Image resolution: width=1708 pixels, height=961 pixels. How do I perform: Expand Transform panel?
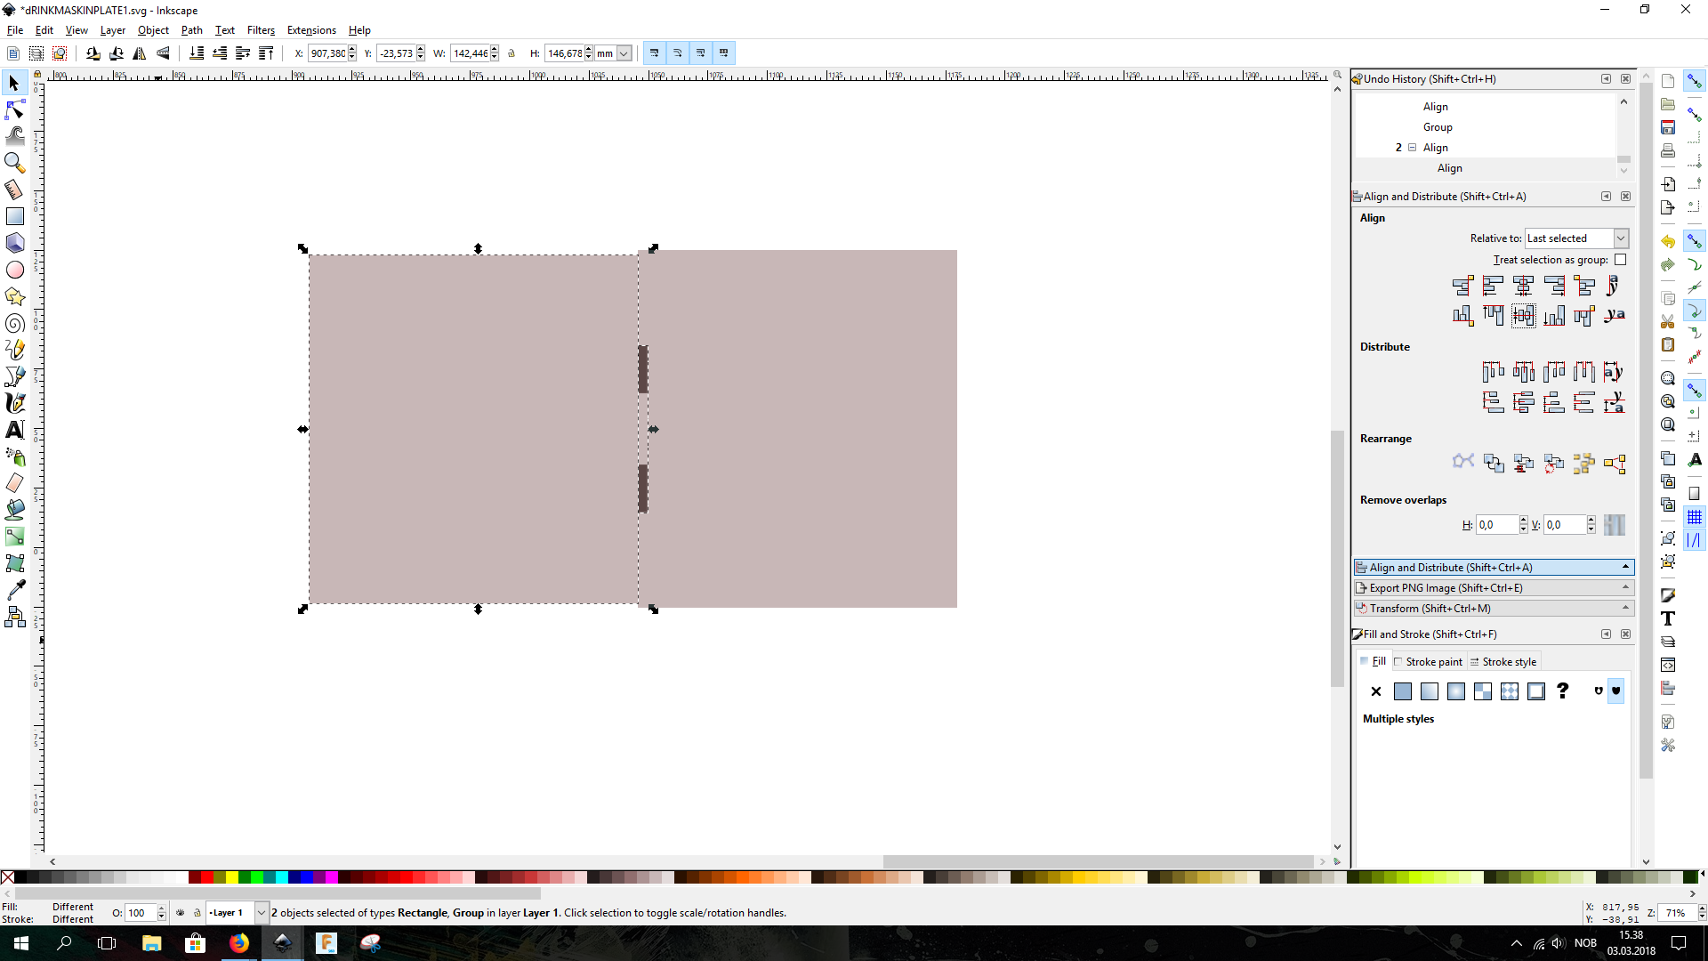click(x=1494, y=609)
